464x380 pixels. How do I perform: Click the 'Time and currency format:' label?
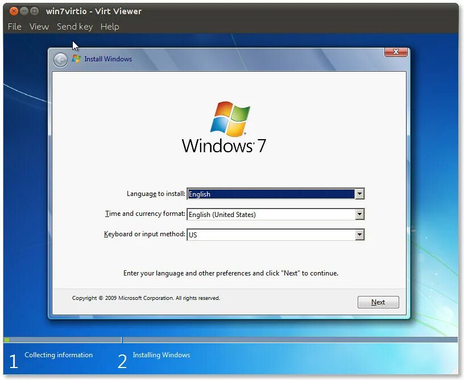145,214
